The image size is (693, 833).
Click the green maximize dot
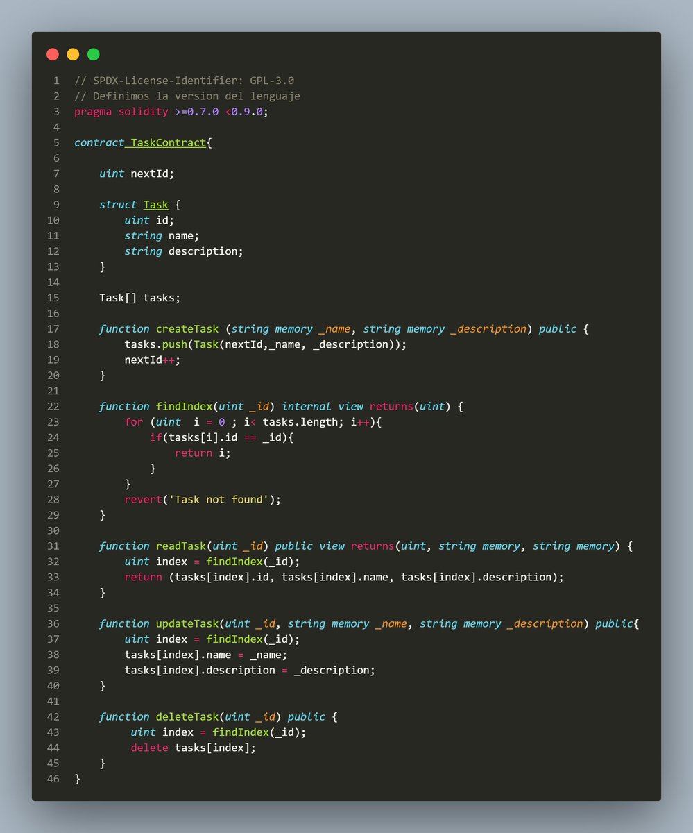[94, 54]
